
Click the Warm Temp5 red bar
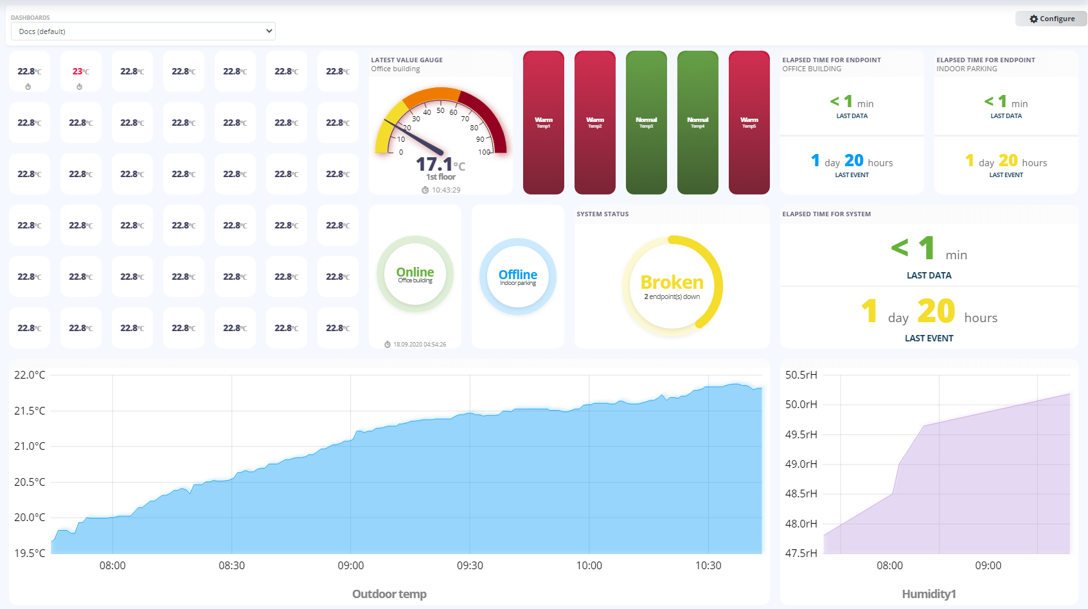(x=749, y=123)
